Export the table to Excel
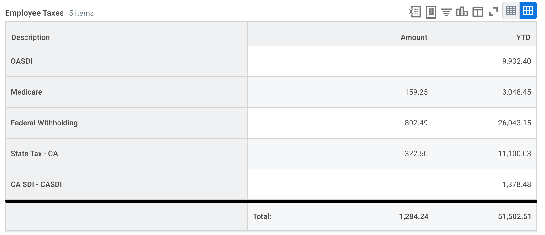This screenshot has width=545, height=235. [x=415, y=12]
